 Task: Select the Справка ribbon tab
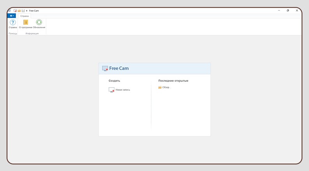click(x=25, y=16)
